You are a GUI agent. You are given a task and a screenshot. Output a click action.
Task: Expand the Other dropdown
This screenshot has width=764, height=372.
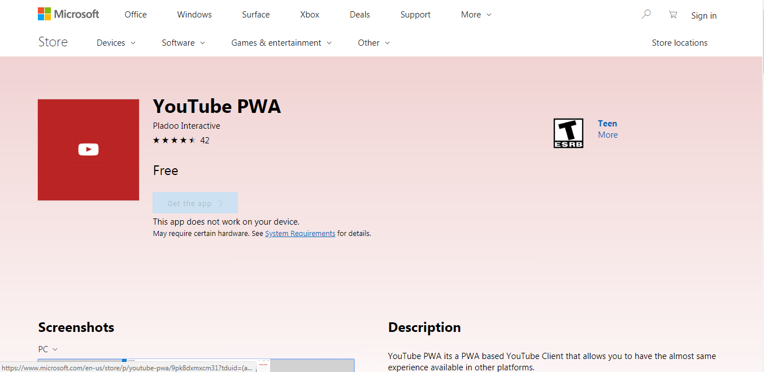(x=374, y=43)
